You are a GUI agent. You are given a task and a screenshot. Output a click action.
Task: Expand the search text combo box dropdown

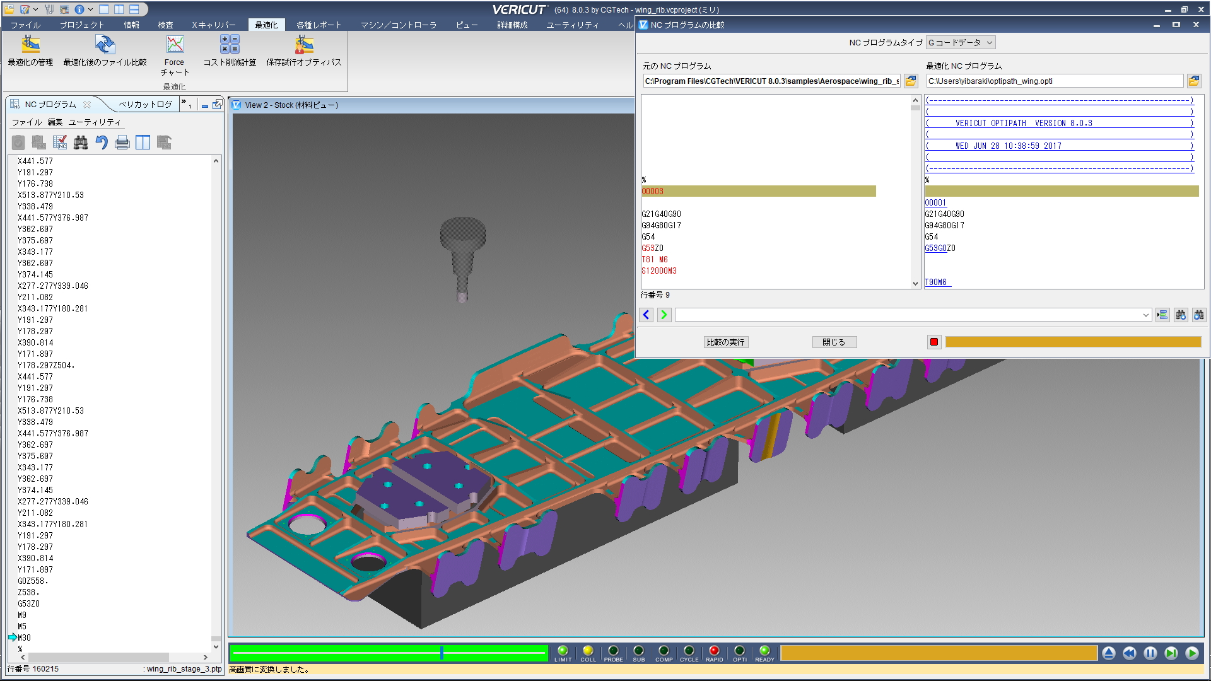[1145, 315]
